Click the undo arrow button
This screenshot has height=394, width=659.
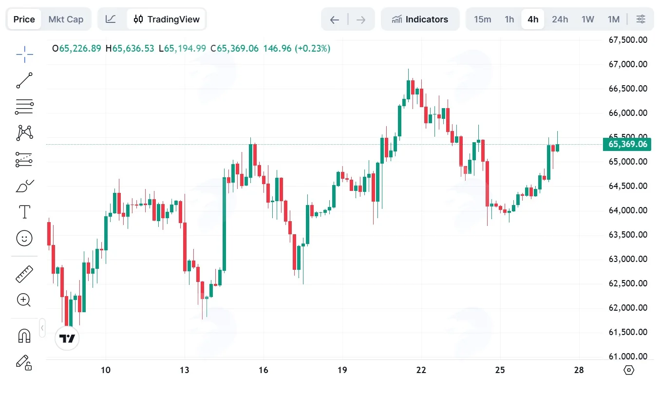[334, 19]
